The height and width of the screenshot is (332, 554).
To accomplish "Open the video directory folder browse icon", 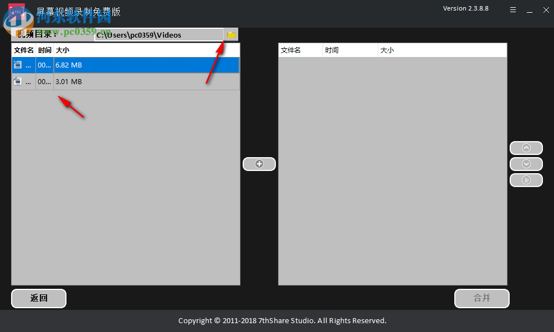I will (x=231, y=34).
